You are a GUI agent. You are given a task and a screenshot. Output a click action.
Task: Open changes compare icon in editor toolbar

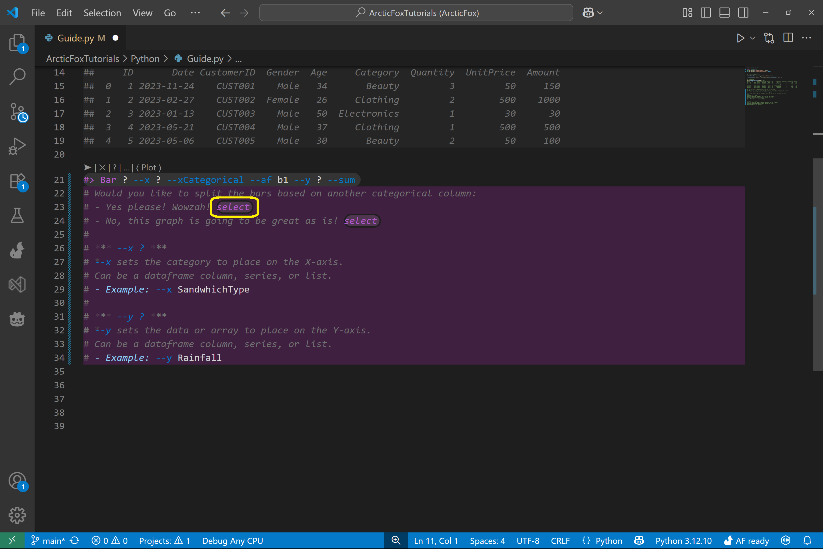(x=769, y=38)
